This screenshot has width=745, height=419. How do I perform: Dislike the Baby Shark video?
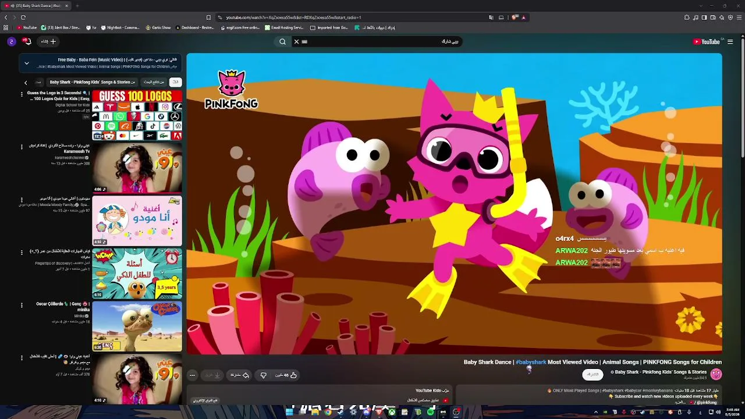263,375
